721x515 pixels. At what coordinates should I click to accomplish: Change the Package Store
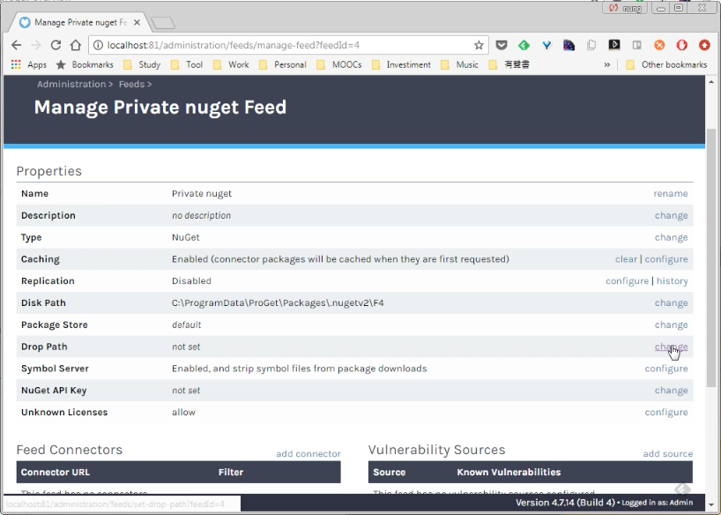coord(672,325)
